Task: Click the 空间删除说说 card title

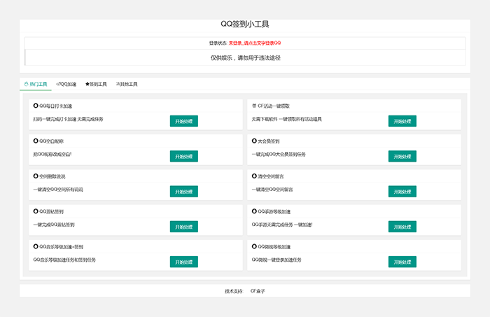Action: click(x=52, y=176)
